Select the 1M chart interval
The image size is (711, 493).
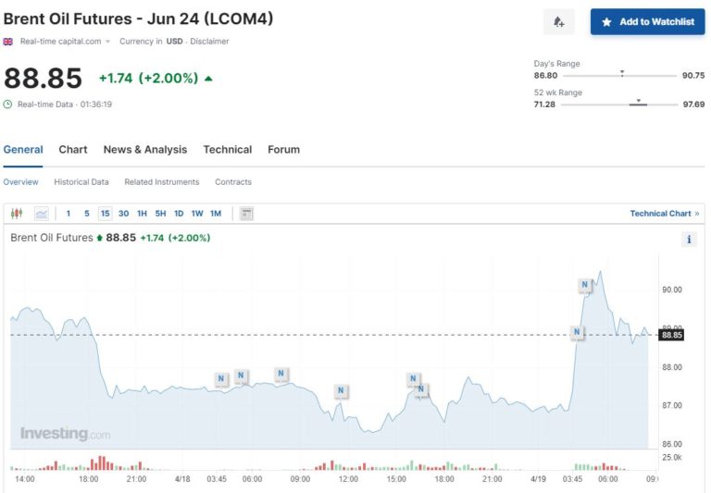click(x=216, y=214)
